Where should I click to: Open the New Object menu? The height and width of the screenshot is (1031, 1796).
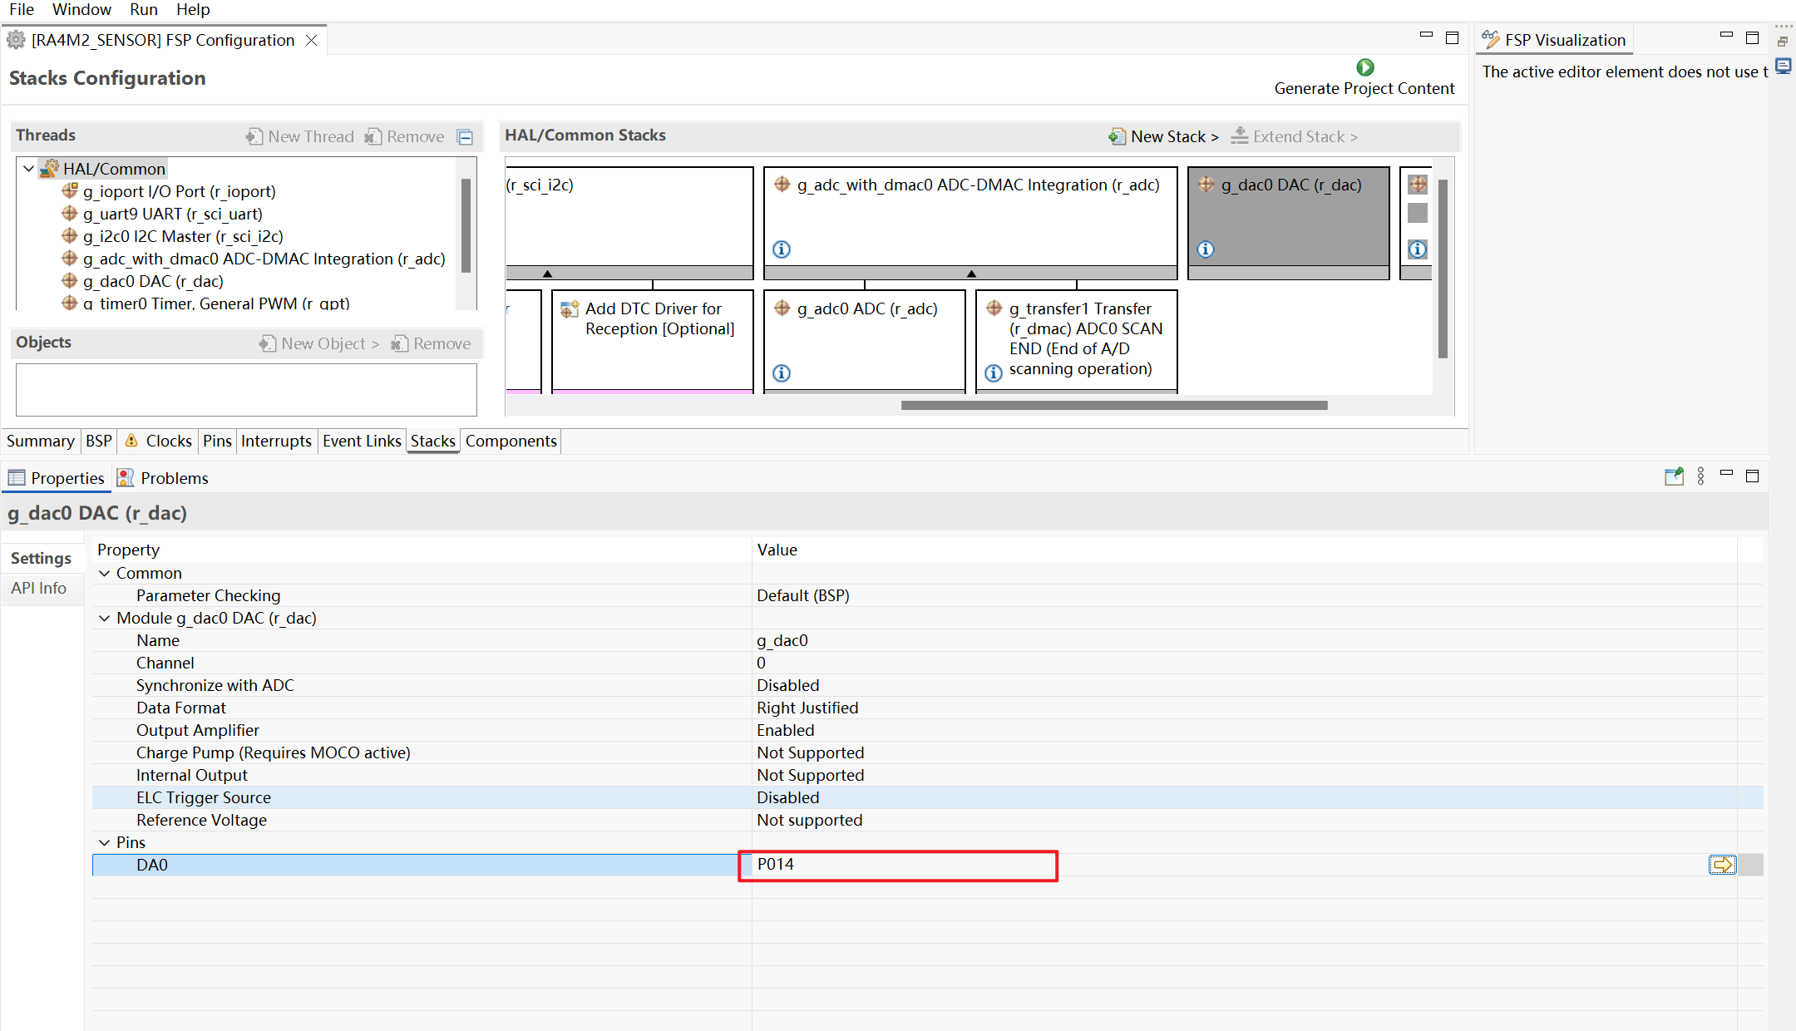click(x=319, y=343)
